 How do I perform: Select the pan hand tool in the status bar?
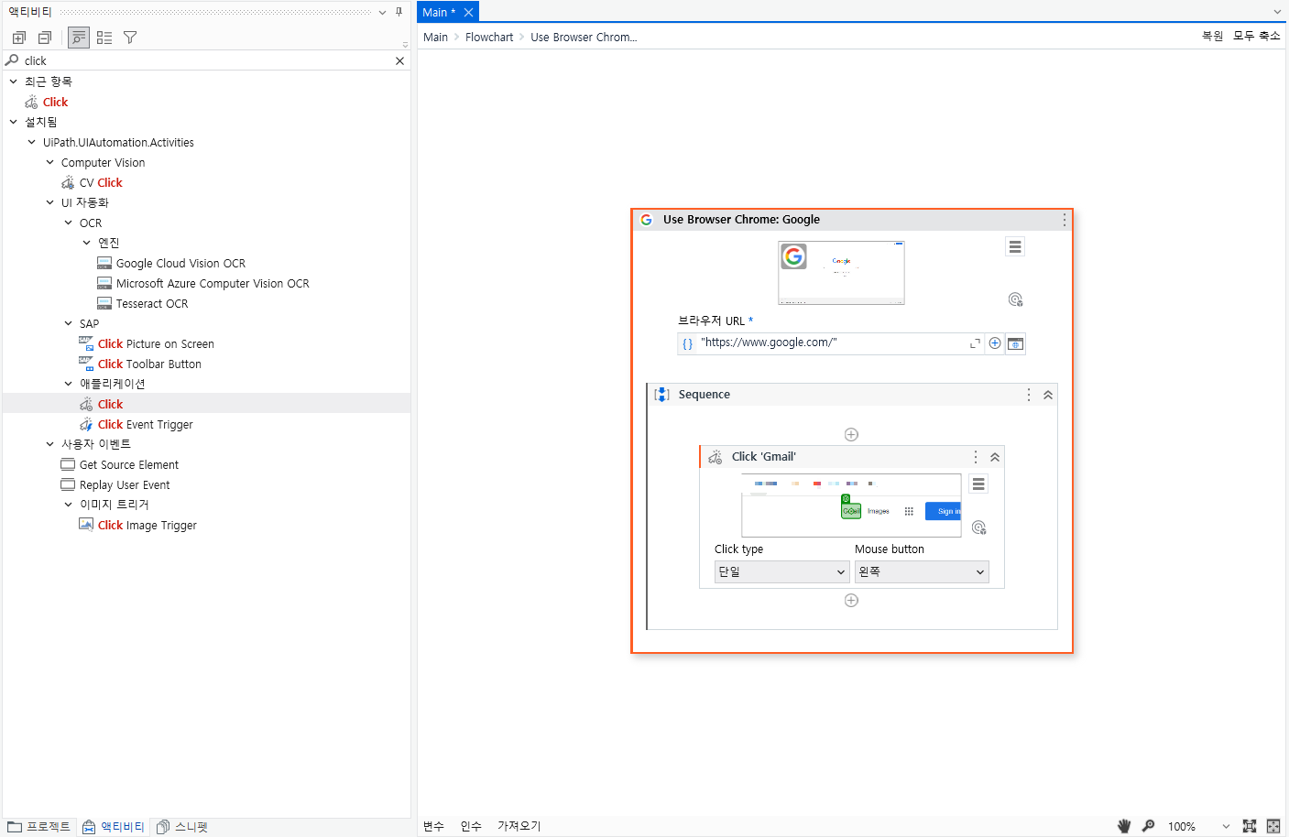(x=1124, y=825)
